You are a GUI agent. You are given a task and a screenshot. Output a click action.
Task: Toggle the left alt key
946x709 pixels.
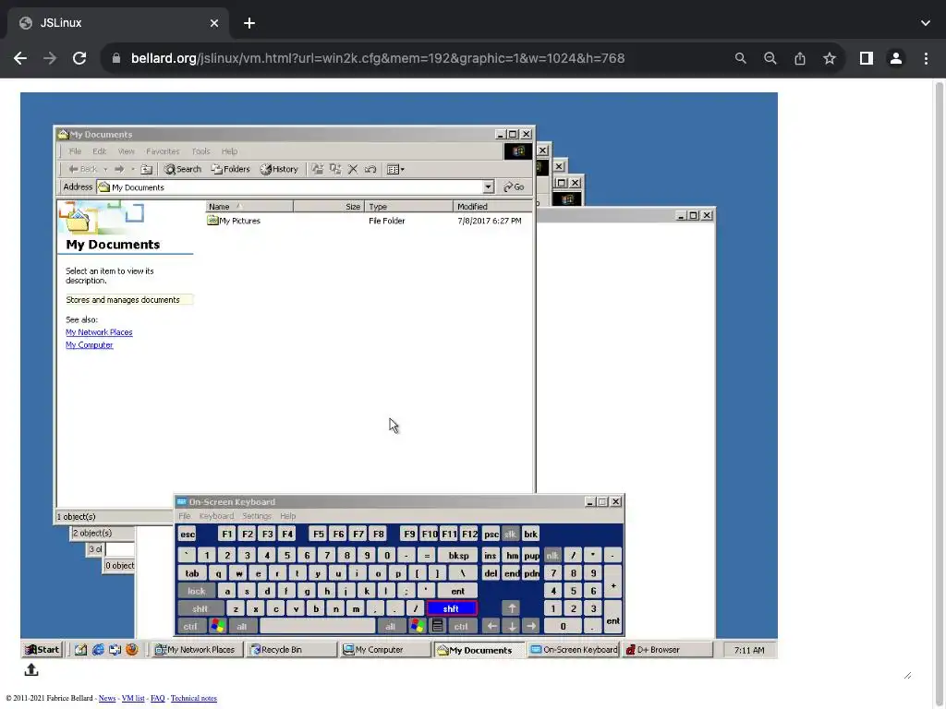(242, 627)
